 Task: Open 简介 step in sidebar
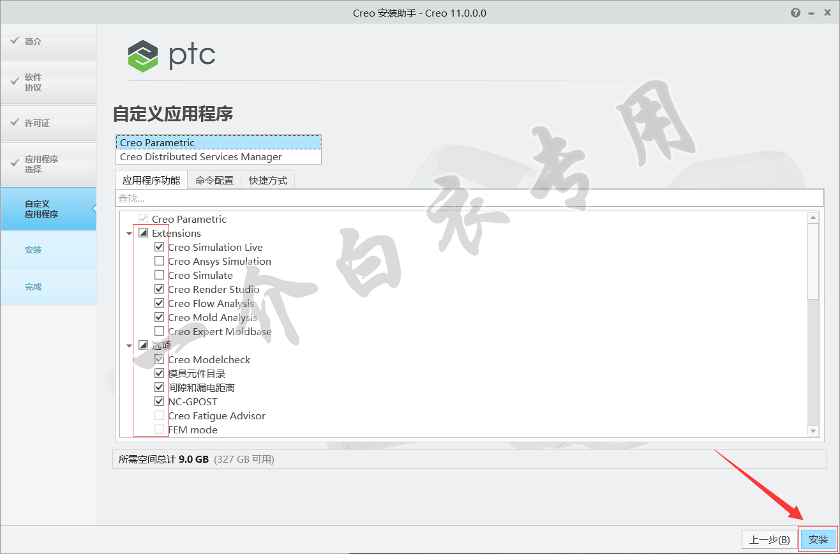pyautogui.click(x=48, y=41)
